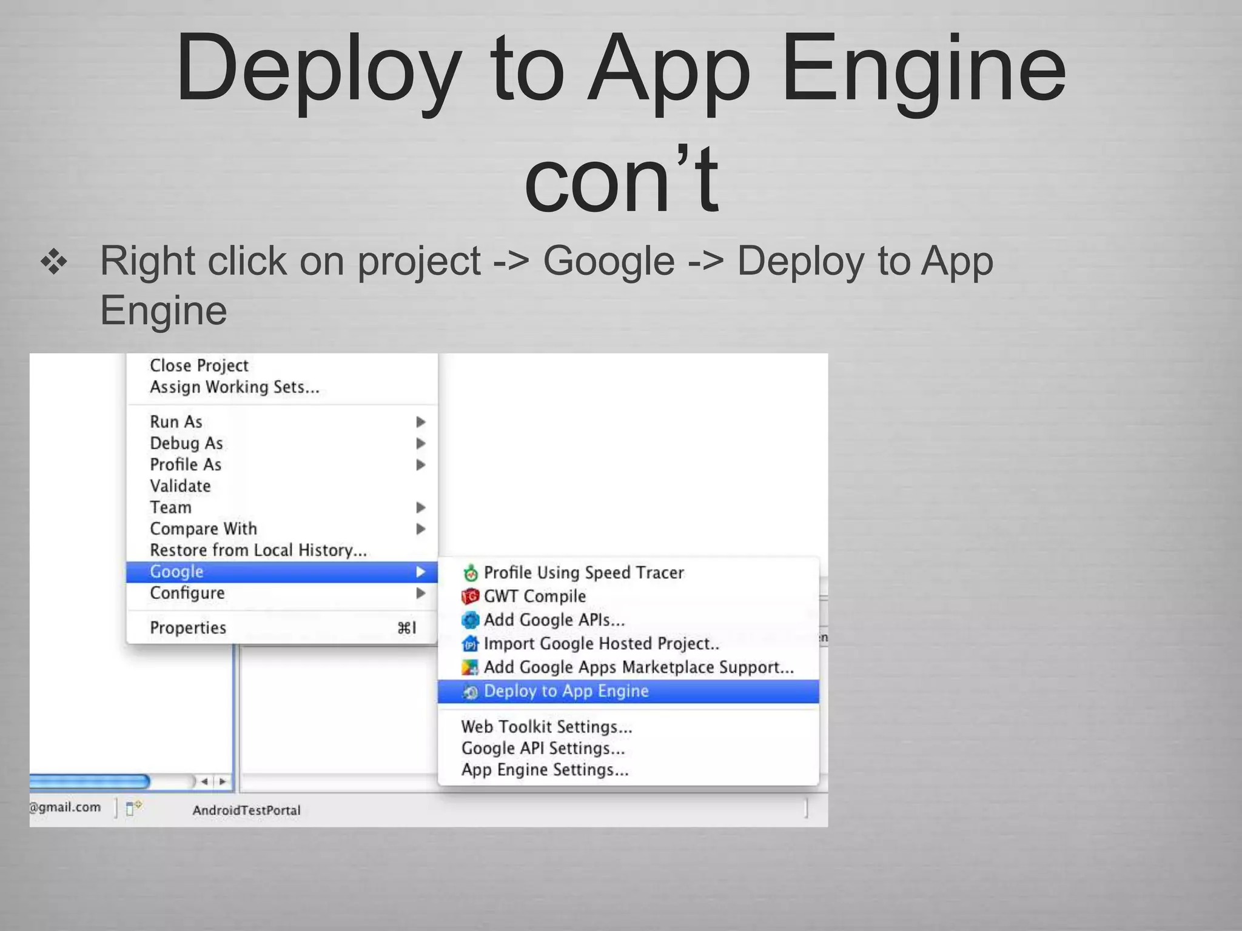Expand the Google submenu arrow
The image size is (1242, 931).
click(x=420, y=572)
